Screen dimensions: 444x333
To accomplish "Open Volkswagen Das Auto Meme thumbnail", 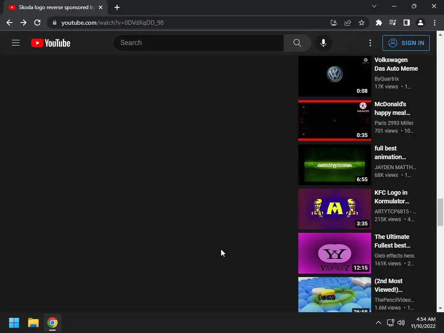I will pyautogui.click(x=334, y=76).
